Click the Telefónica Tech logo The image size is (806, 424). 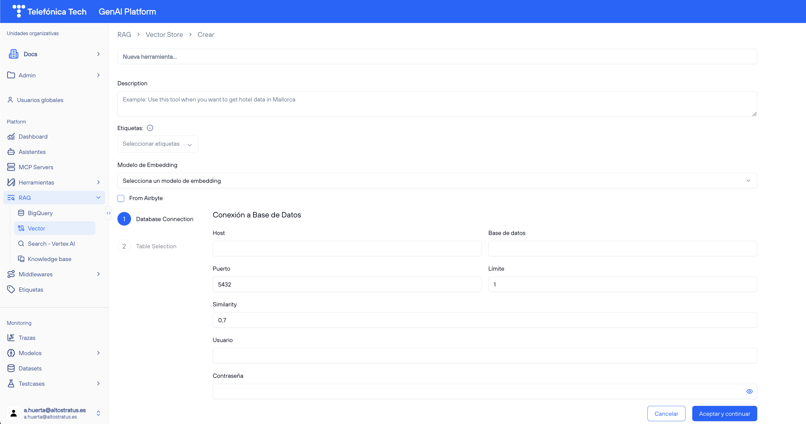tap(19, 11)
